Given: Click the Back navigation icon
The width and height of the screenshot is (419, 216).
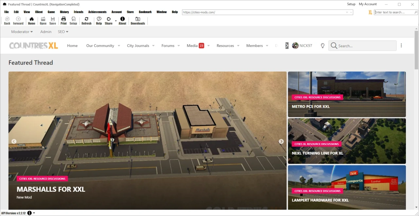Looking at the screenshot, I should tap(7, 19).
